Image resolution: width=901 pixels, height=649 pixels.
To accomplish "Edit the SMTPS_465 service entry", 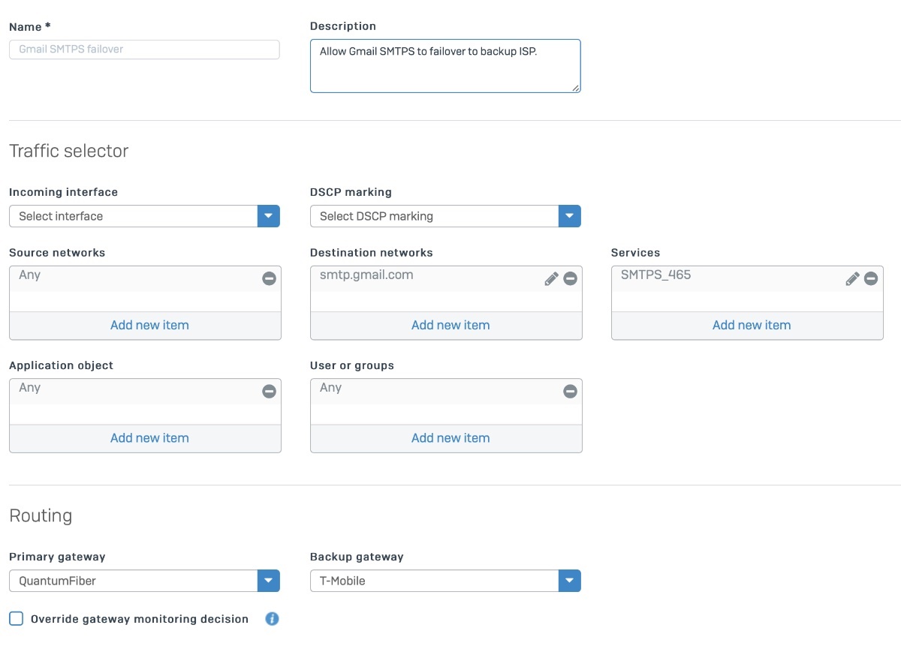I will click(x=852, y=278).
